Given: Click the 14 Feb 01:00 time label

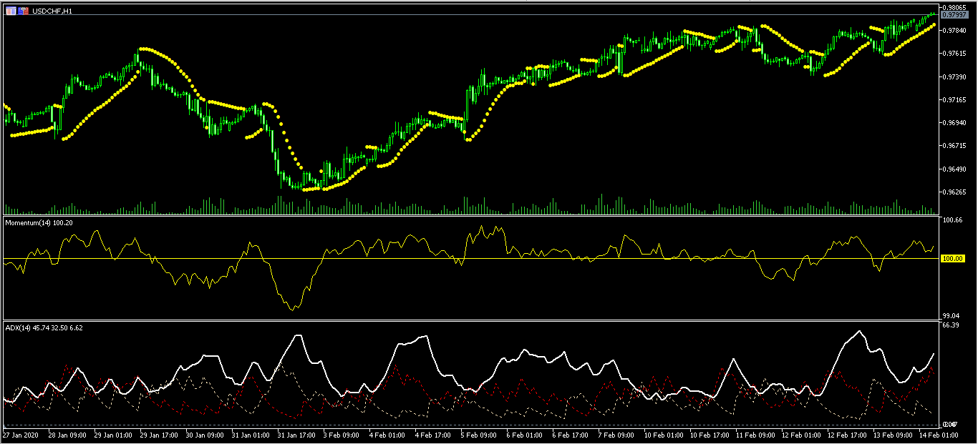Looking at the screenshot, I should [x=937, y=435].
